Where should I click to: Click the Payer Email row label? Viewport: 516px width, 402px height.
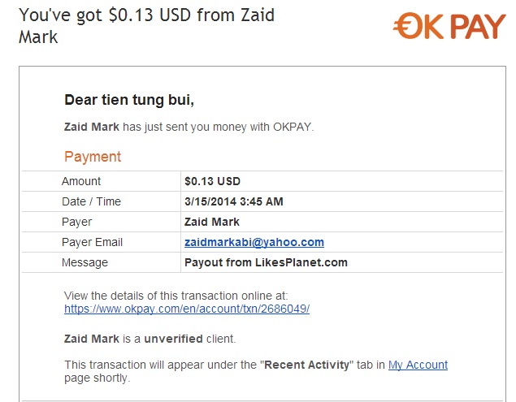point(92,242)
